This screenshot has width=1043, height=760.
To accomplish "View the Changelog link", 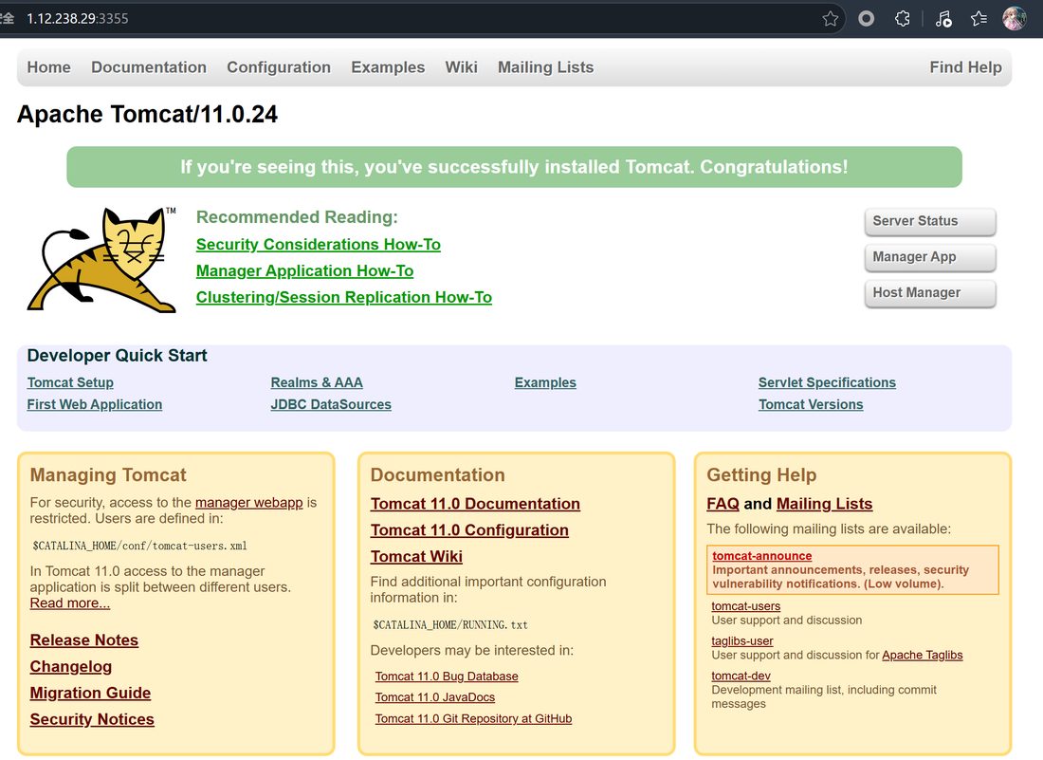I will click(70, 667).
